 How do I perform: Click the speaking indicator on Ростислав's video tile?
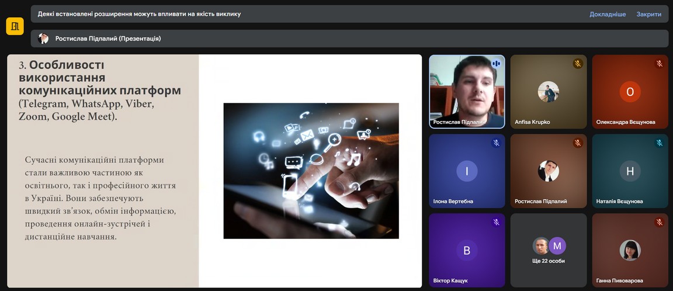(496, 64)
